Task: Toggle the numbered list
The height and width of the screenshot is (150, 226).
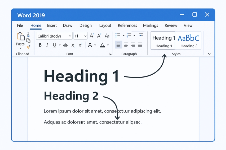Action: pyautogui.click(x=129, y=35)
